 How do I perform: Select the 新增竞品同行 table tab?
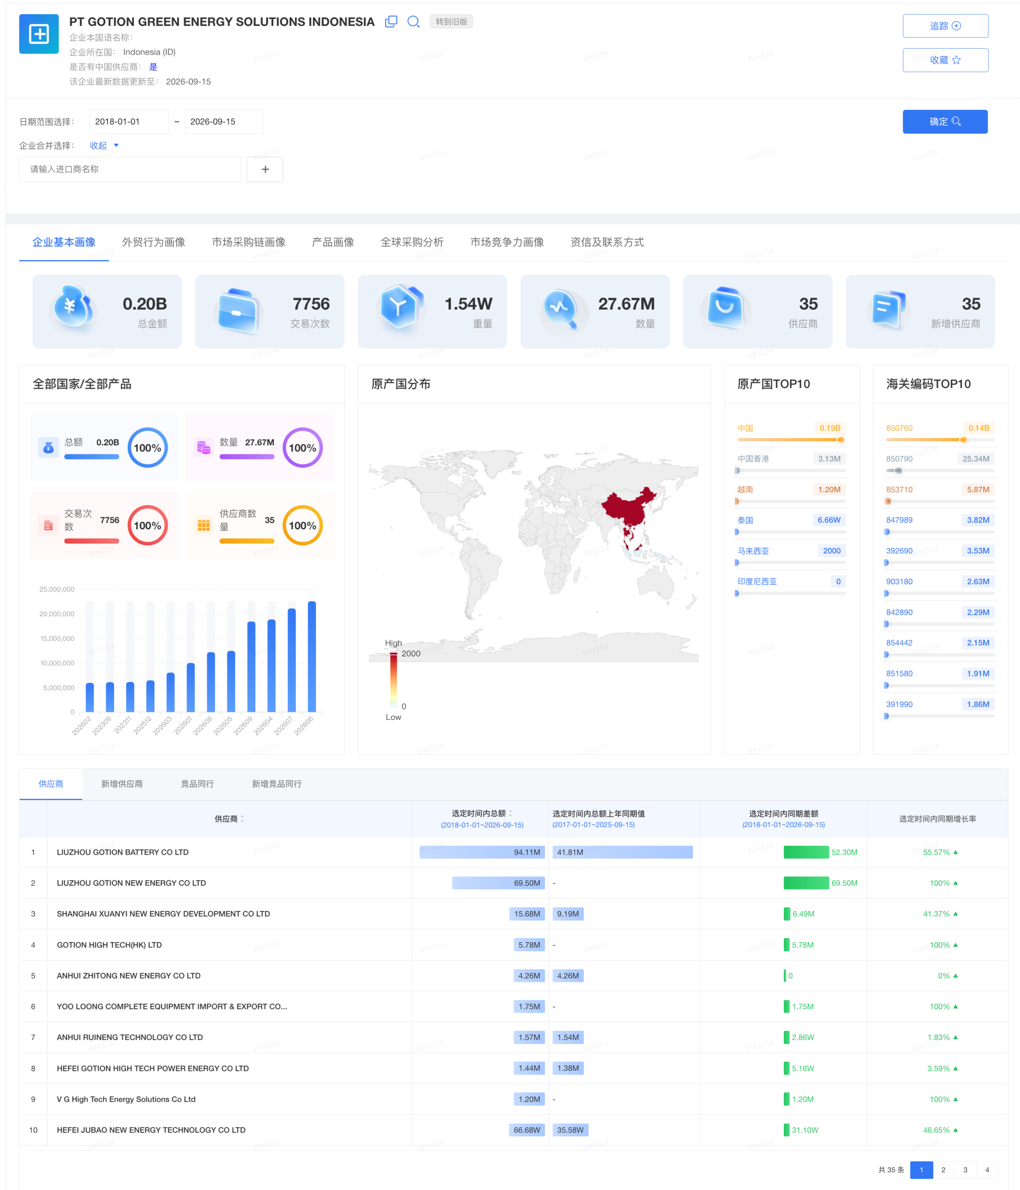point(277,784)
